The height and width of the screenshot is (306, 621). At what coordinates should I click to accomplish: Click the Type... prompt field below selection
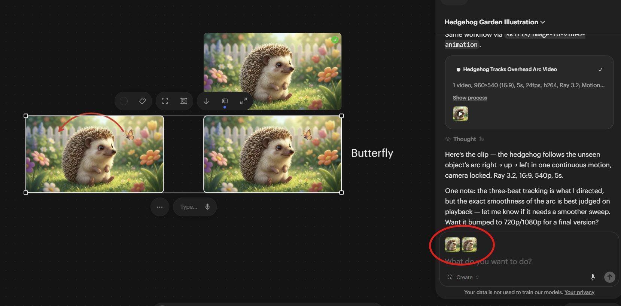[189, 207]
